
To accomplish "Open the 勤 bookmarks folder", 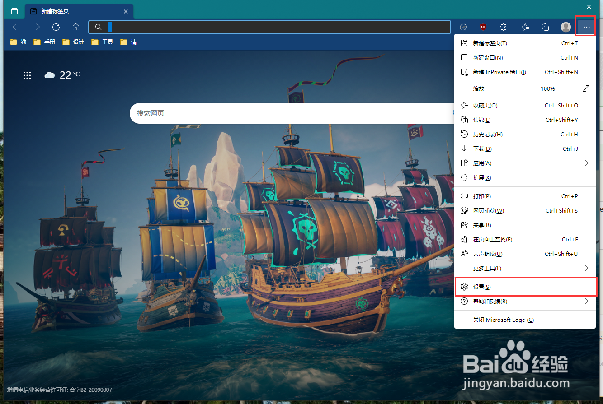I will [x=18, y=42].
